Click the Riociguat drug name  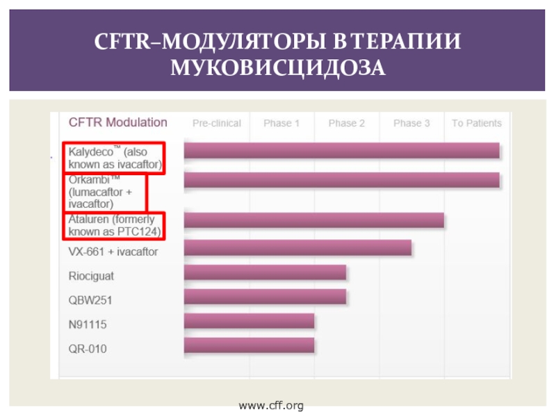click(x=91, y=276)
